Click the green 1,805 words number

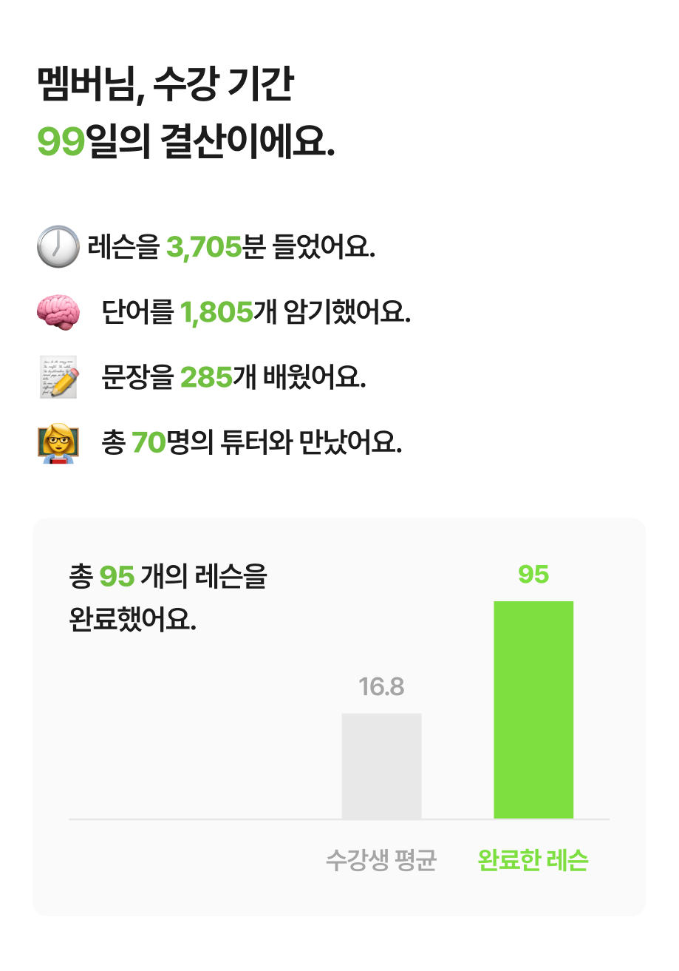point(216,314)
